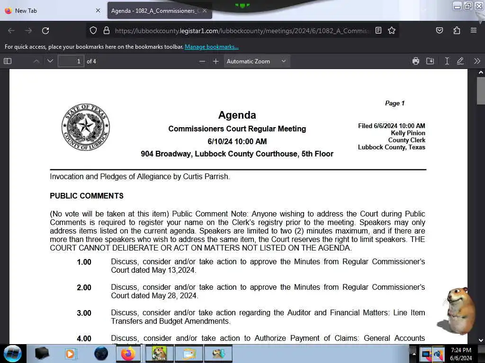
Task: View site security padlock info
Action: point(107,31)
